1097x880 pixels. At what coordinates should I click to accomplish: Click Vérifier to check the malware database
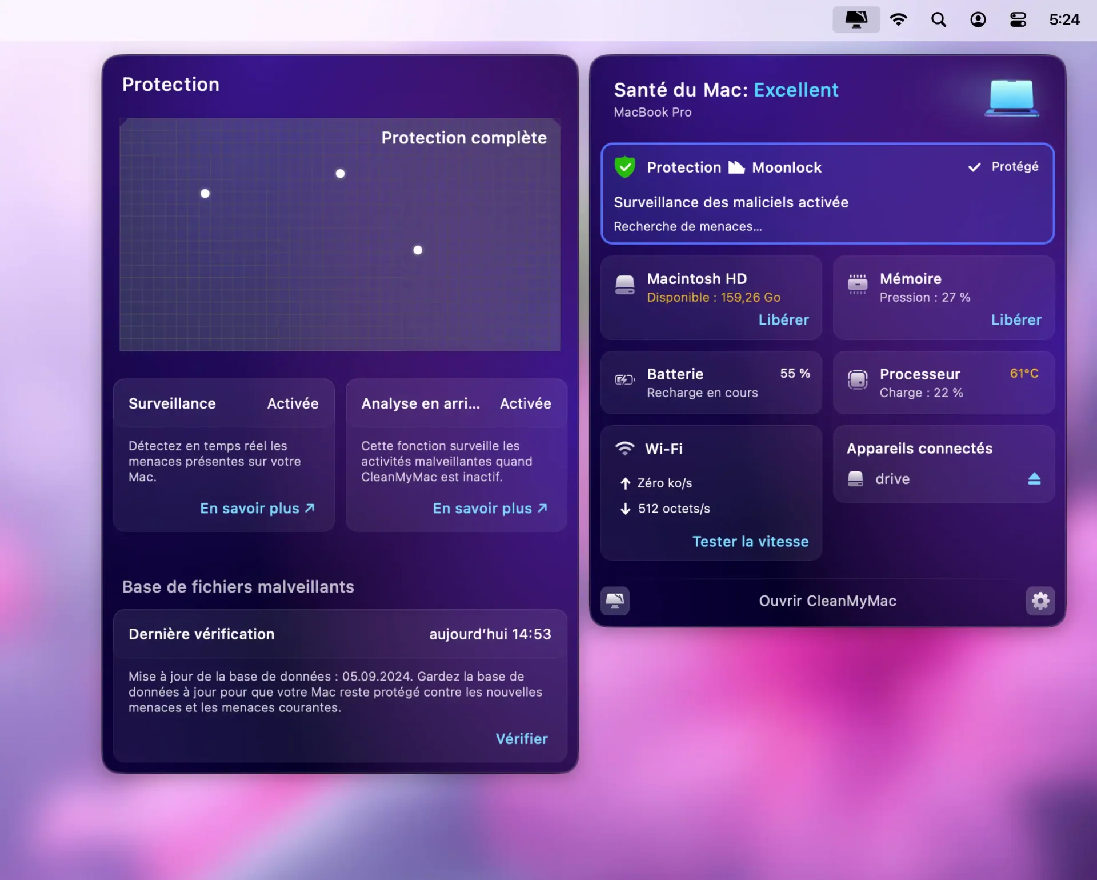pos(521,738)
